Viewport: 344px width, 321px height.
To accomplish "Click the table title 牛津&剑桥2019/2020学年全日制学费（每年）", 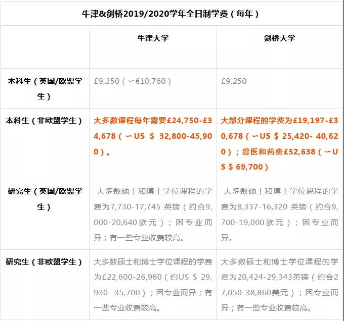I will point(170,14).
